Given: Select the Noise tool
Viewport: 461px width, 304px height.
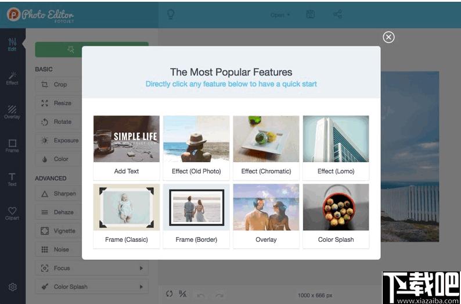Looking at the screenshot, I should (59, 249).
